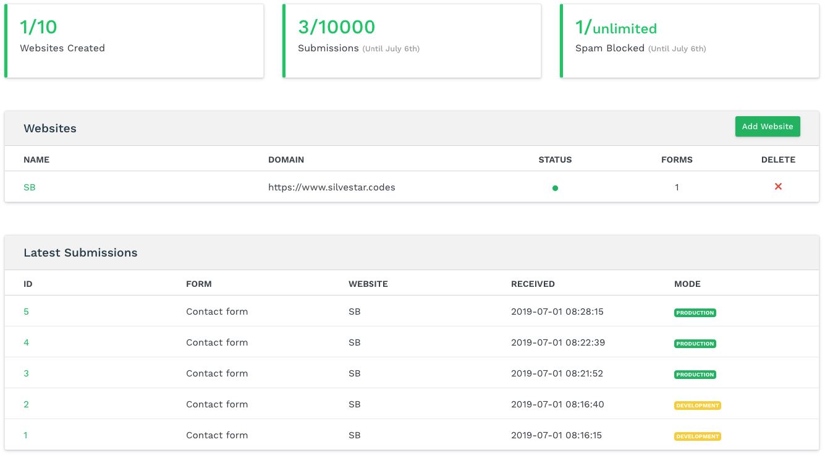Viewport: 825px width, 455px height.
Task: Click the MODE column header
Action: [x=687, y=284]
